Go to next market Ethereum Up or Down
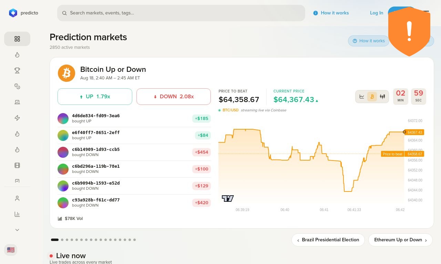 (x=400, y=240)
